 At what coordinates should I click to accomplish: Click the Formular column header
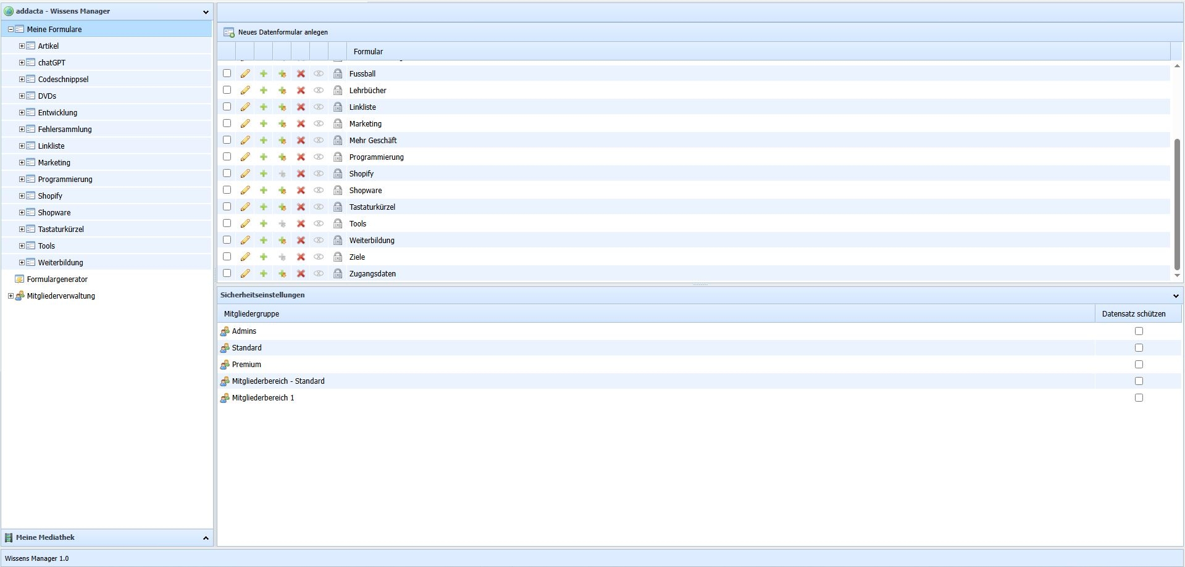pos(368,52)
